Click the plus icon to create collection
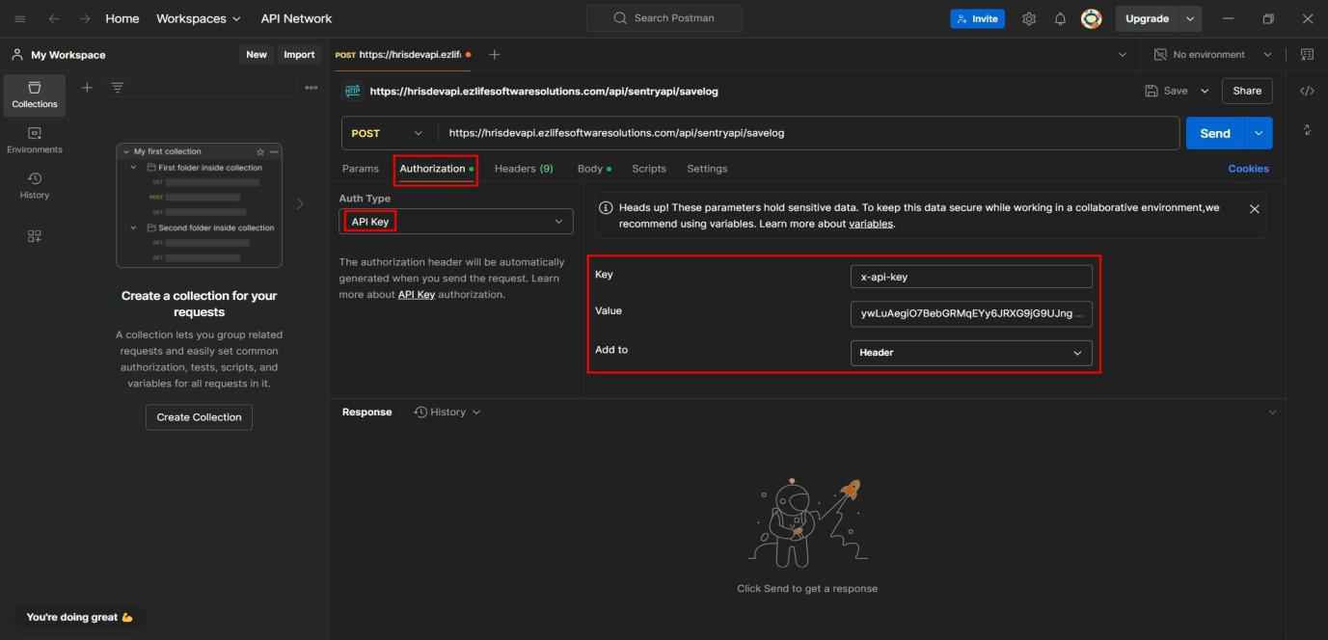Screen dimensions: 1328x640 (x=87, y=88)
